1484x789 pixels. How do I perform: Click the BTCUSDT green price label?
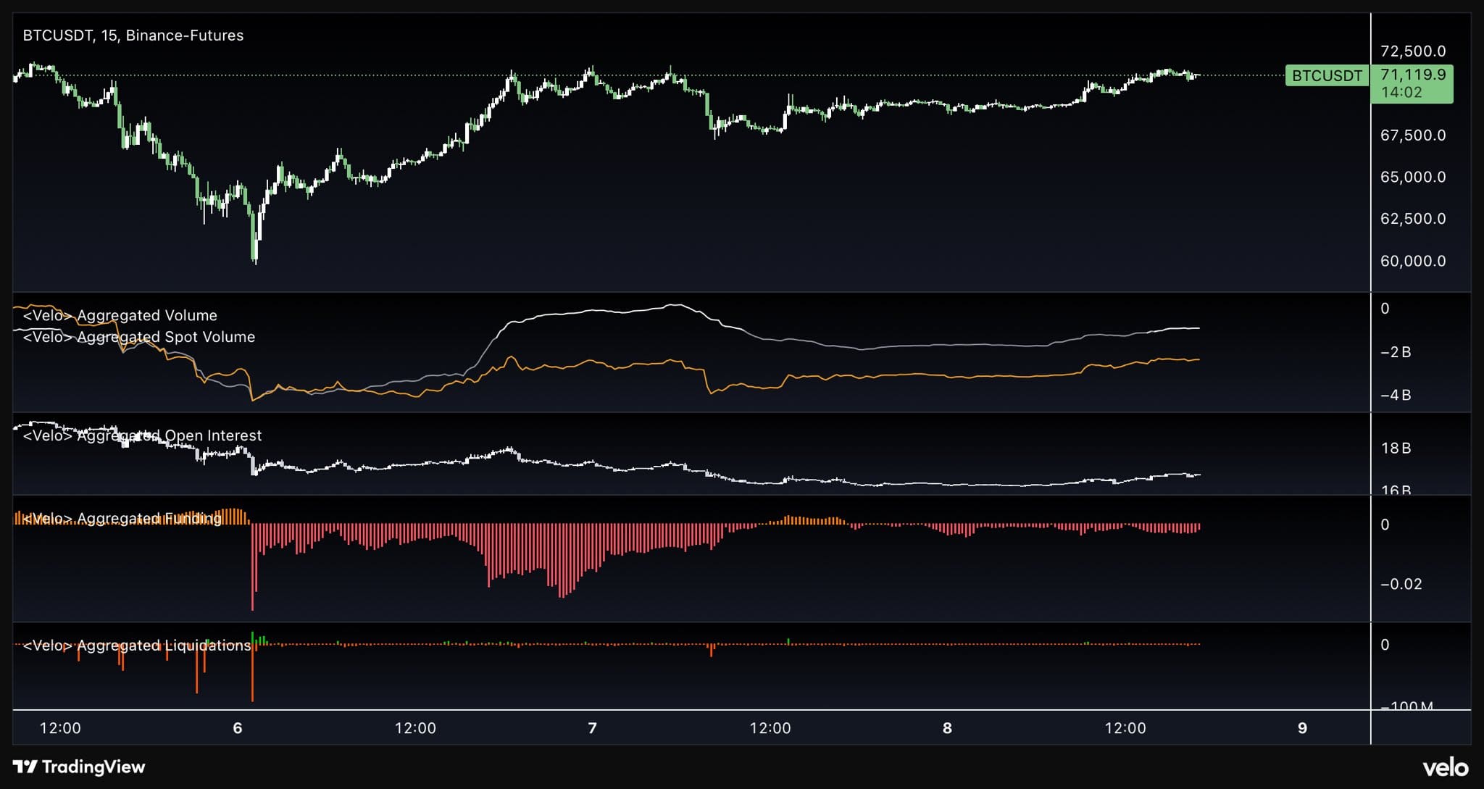(1327, 75)
